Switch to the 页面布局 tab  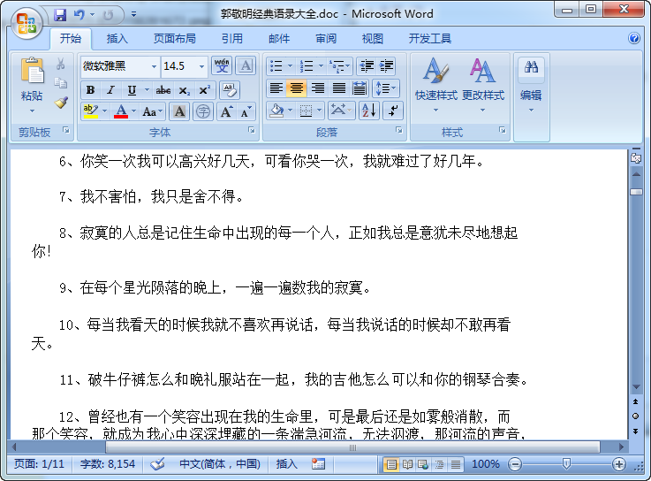point(175,39)
